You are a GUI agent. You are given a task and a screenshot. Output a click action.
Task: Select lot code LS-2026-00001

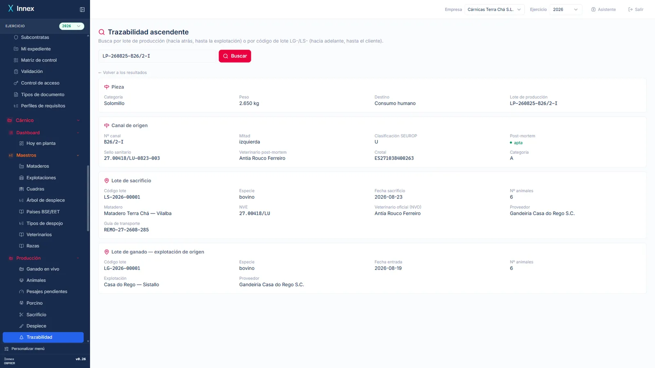coord(122,197)
